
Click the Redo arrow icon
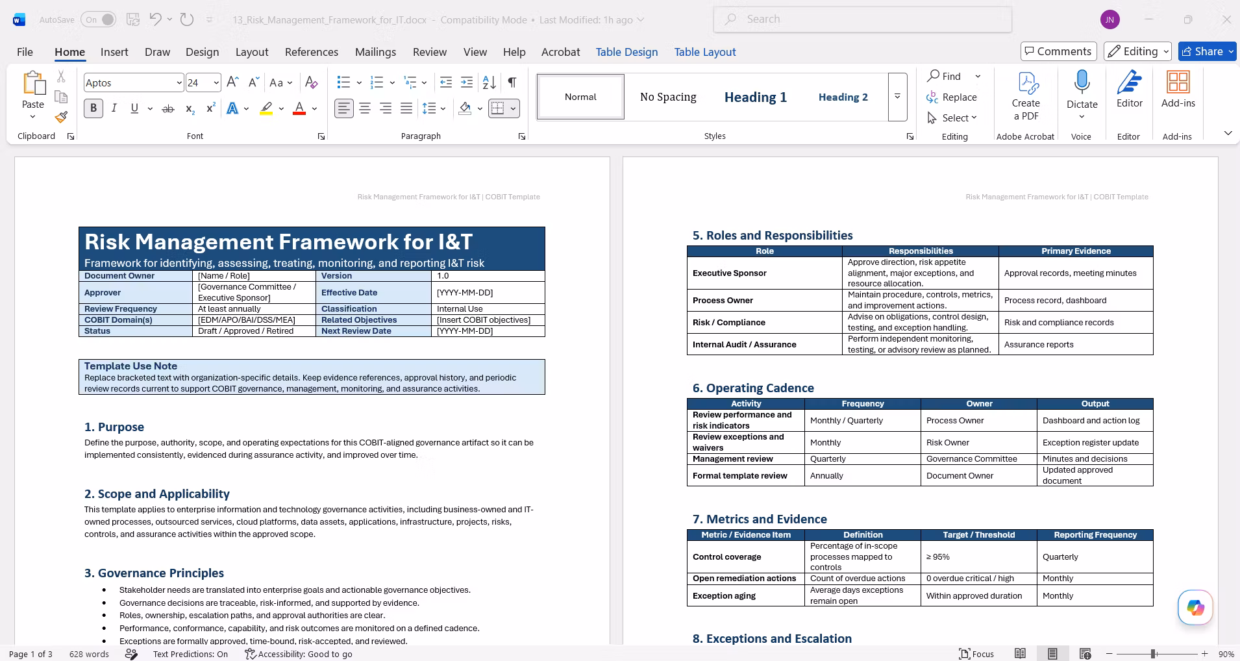tap(187, 19)
